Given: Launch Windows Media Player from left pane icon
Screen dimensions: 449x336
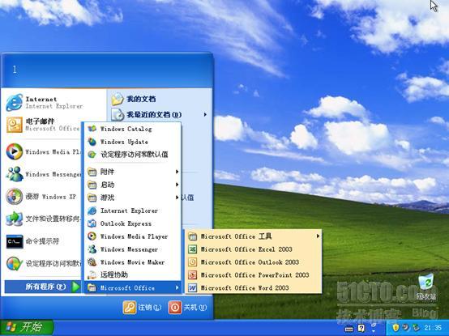Looking at the screenshot, I should pyautogui.click(x=15, y=151).
